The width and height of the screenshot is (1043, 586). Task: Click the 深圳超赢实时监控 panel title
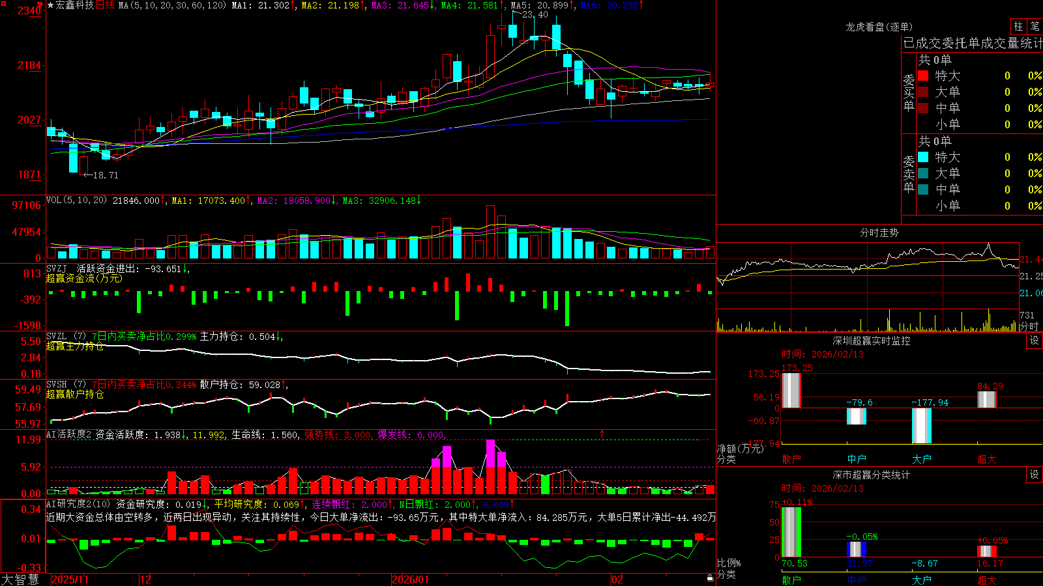872,341
